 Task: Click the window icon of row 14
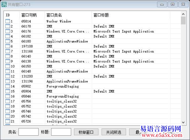[x=8, y=86]
